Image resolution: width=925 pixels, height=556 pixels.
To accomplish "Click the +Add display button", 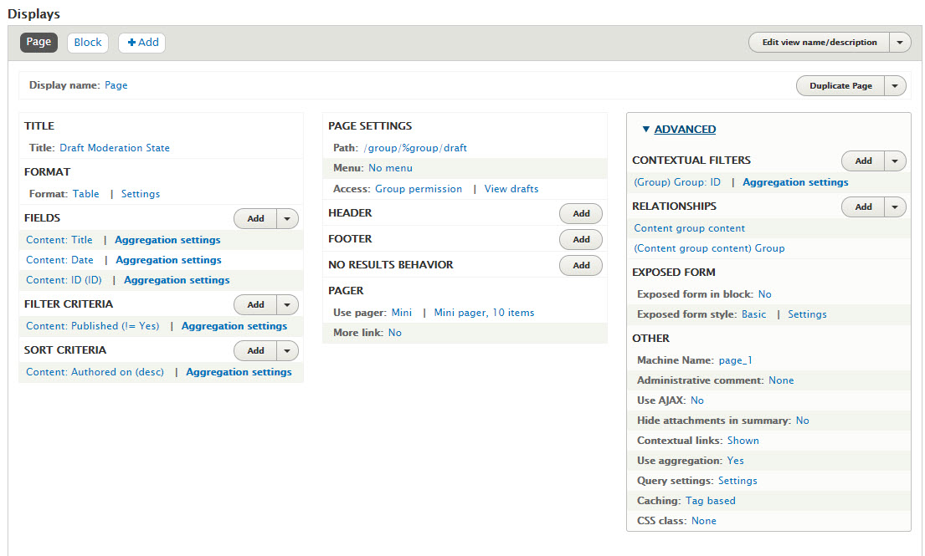I will tap(142, 43).
